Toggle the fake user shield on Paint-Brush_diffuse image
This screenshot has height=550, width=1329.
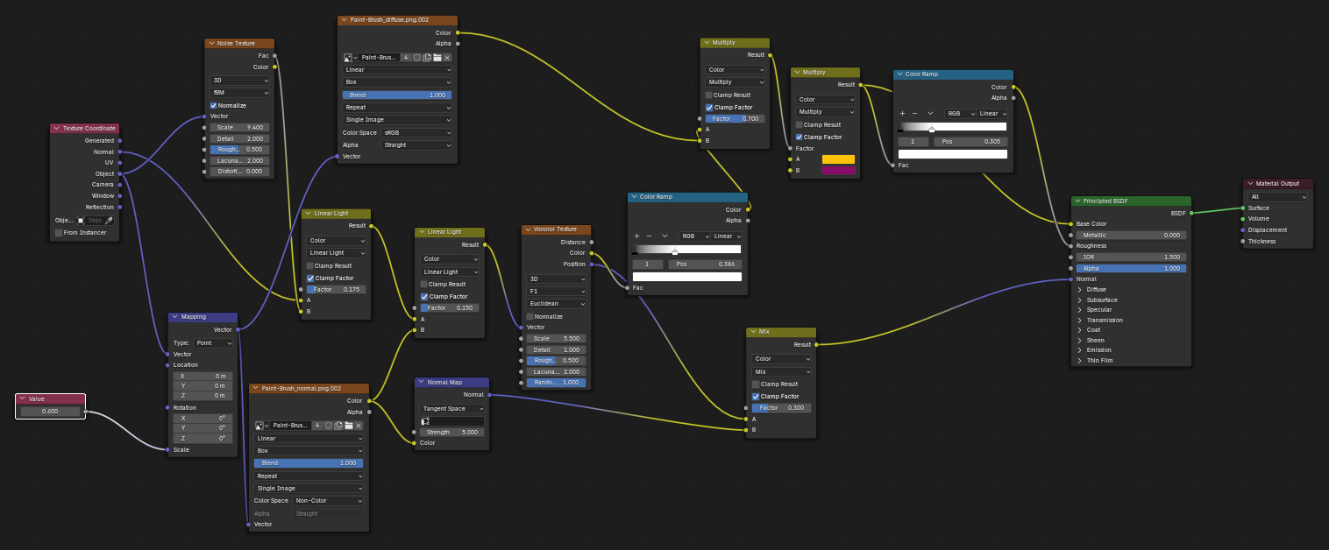(417, 57)
